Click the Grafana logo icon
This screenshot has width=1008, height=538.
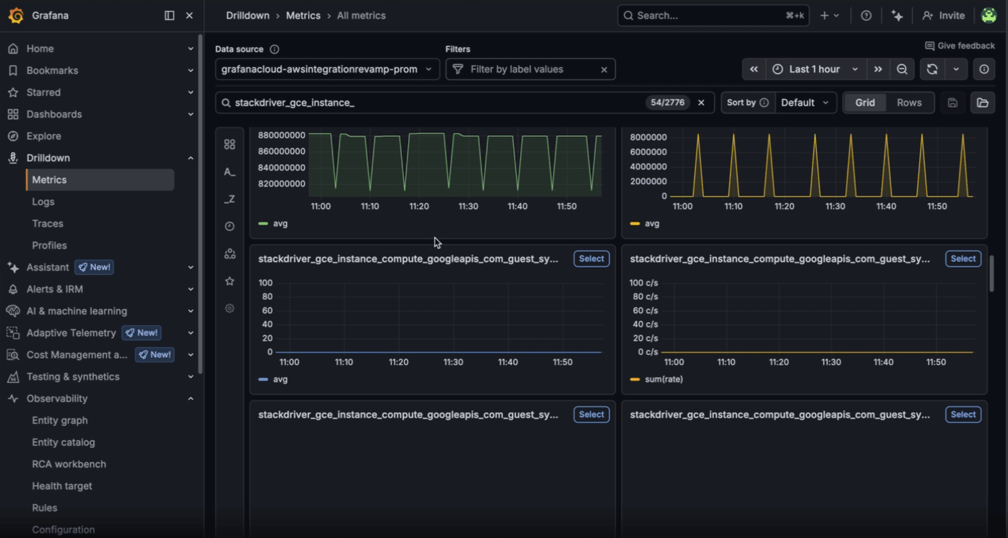click(16, 16)
